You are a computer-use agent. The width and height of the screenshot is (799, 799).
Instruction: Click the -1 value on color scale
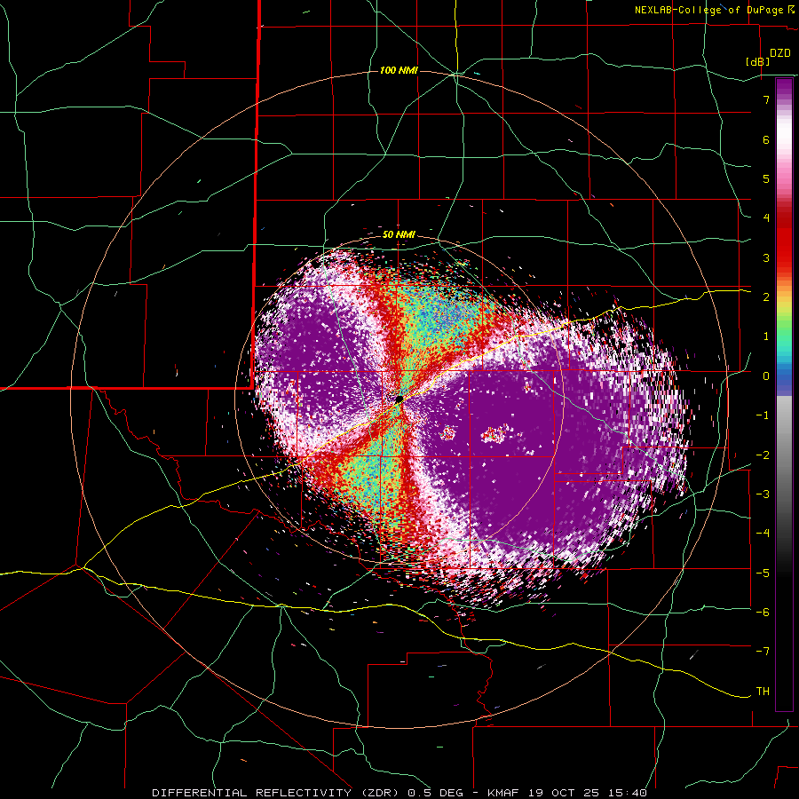click(763, 415)
